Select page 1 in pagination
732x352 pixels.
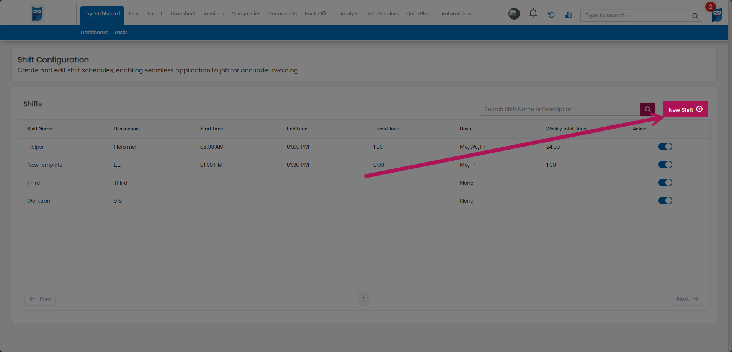pos(363,299)
